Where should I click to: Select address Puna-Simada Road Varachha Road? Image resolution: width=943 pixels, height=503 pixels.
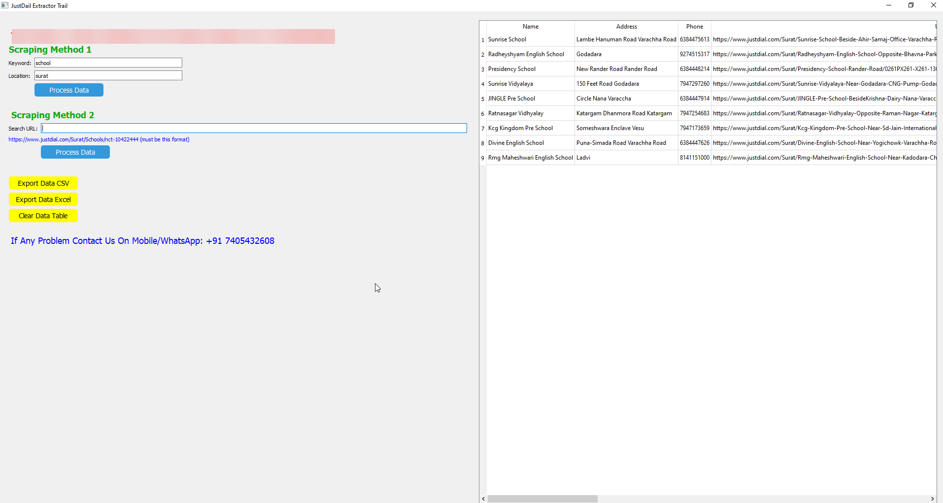tap(627, 143)
